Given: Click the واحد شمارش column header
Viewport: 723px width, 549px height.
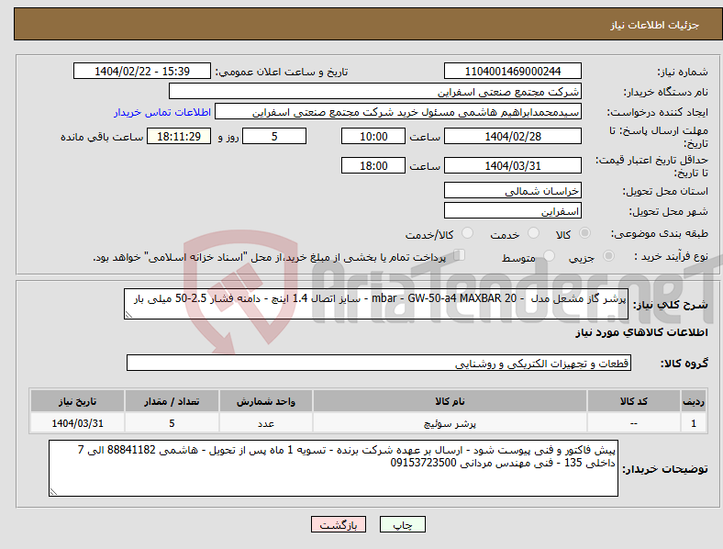Looking at the screenshot, I should point(266,401).
